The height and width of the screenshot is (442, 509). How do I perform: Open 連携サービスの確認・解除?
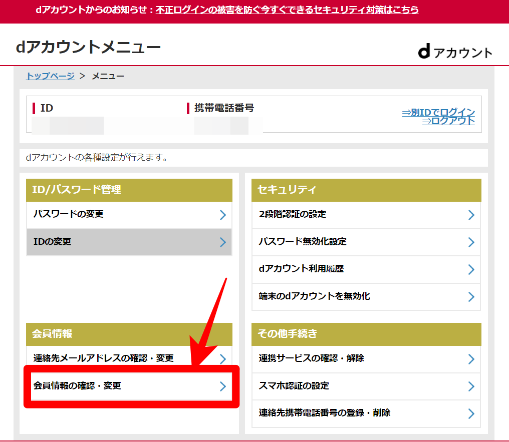[366, 359]
